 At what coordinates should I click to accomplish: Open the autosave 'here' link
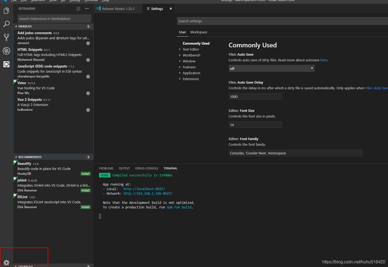(324, 60)
